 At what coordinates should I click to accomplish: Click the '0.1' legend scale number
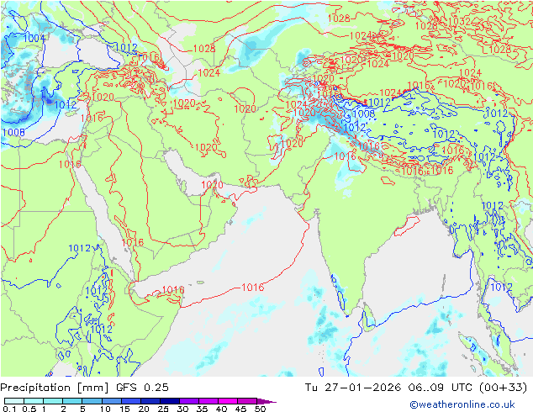8,409
